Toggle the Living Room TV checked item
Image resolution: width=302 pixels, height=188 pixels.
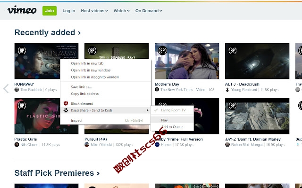(x=172, y=110)
